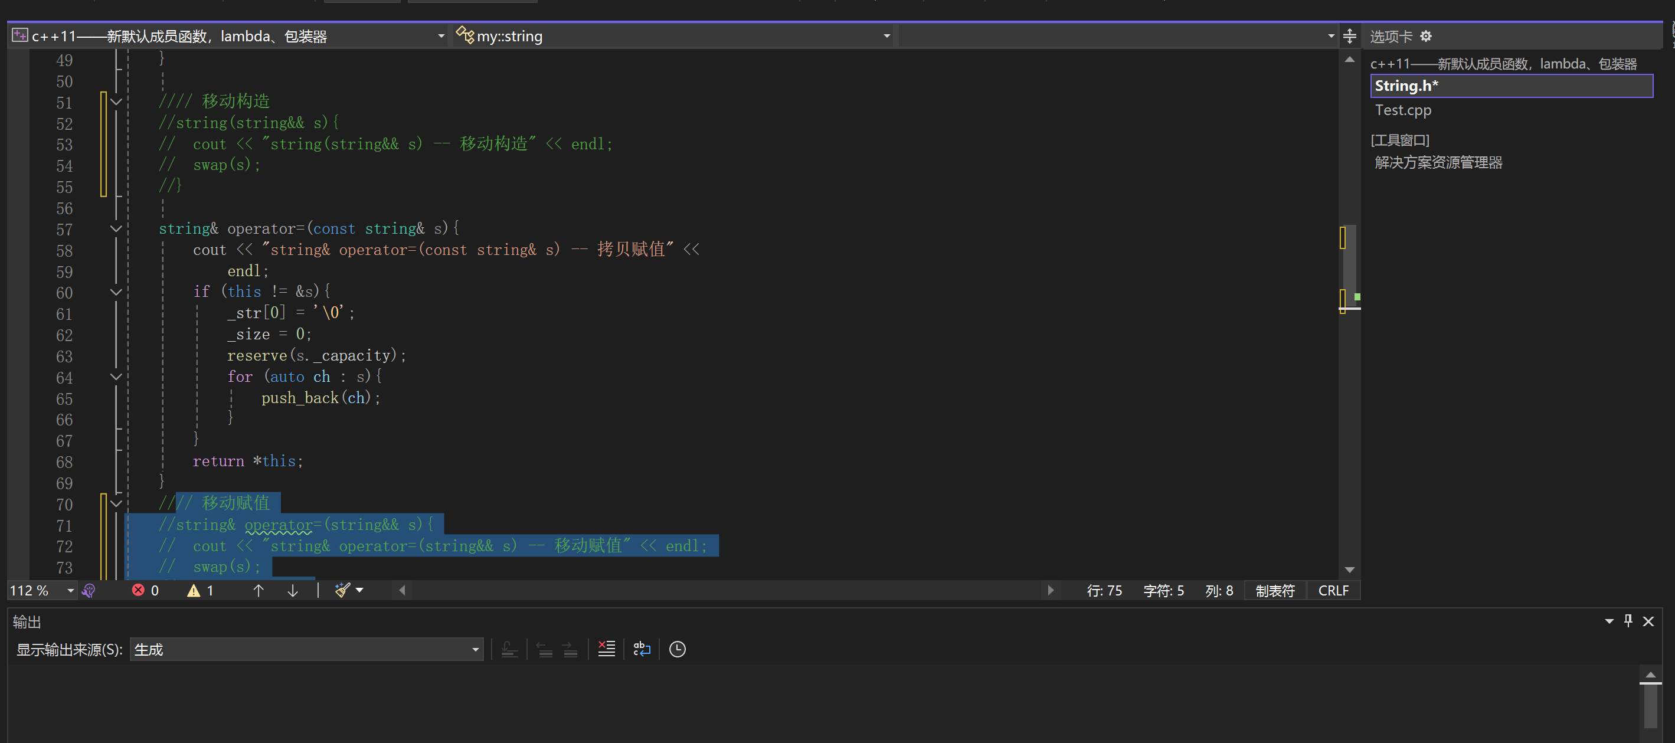This screenshot has height=743, width=1675.
Task: Click the line indicator 行: 75
Action: pyautogui.click(x=1104, y=590)
